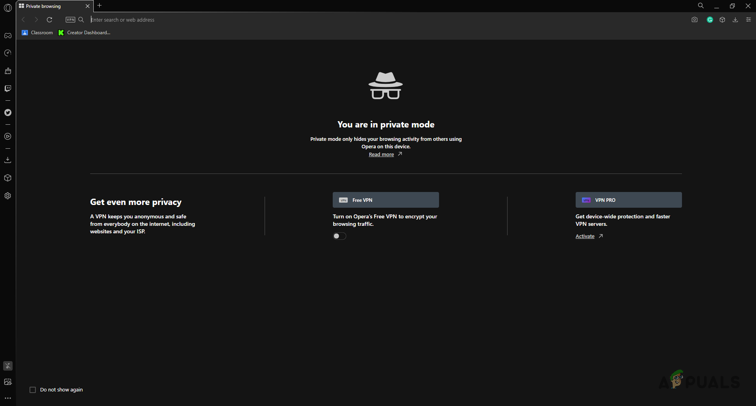Click the magnifier icon beside address field

81,20
